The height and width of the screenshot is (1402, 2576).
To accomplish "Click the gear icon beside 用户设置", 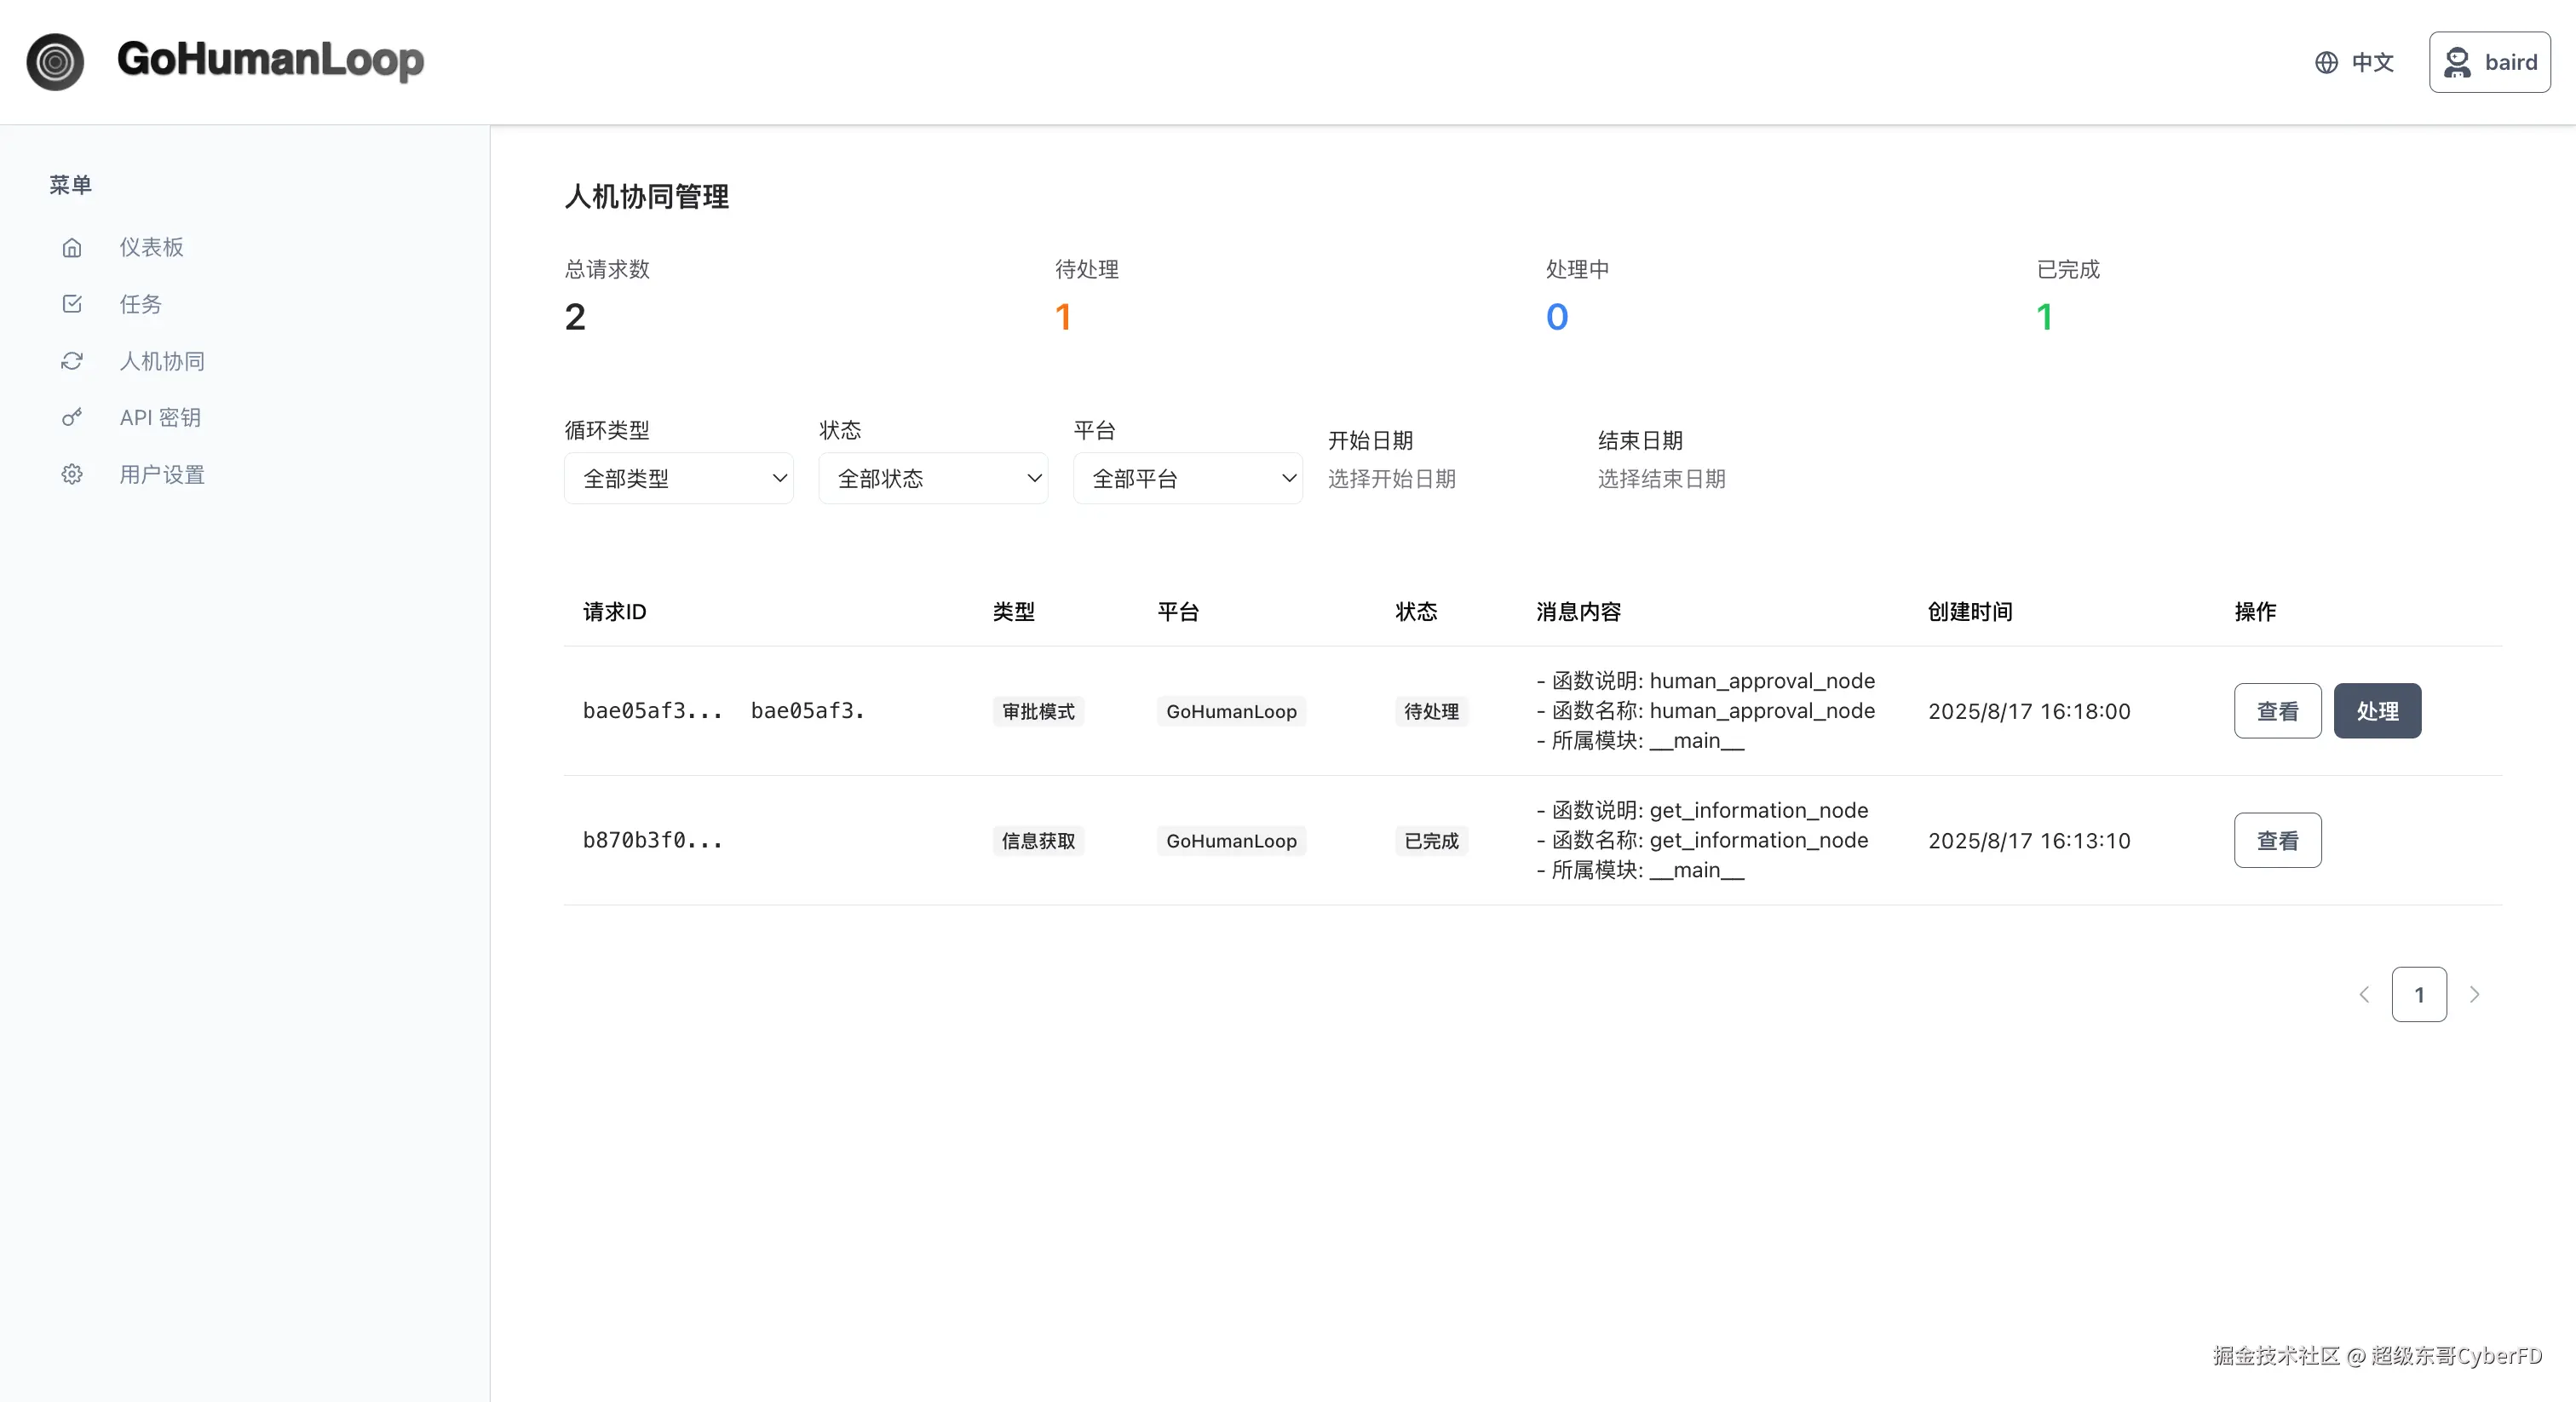I will (x=72, y=474).
